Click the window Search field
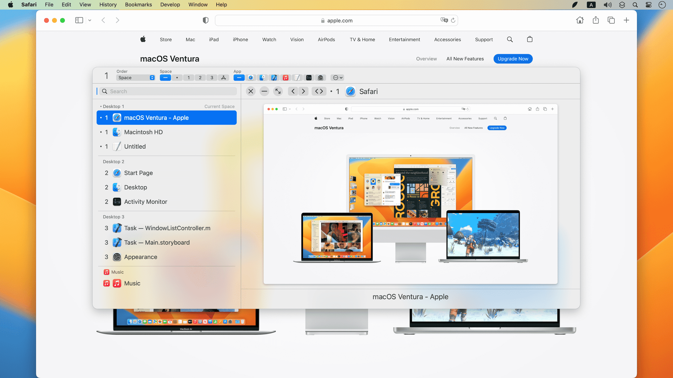673x378 pixels. click(x=168, y=91)
